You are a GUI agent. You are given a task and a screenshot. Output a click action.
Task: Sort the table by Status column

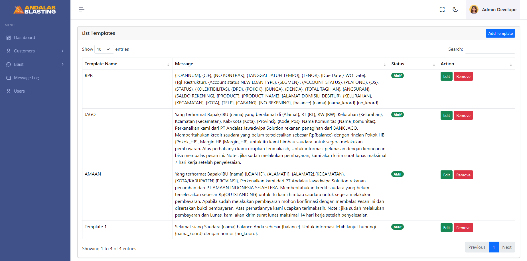tap(413, 64)
